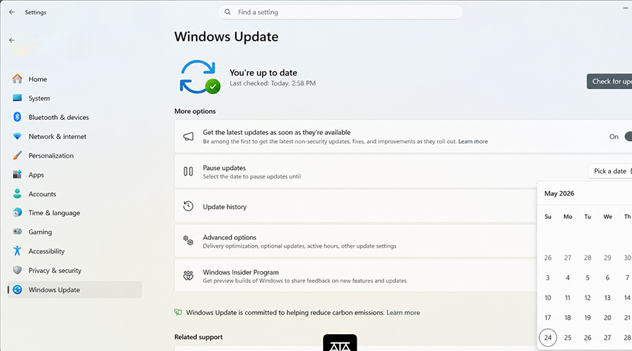Select day 24 in May 2026 calendar
Viewport: 632px width, 351px height.
coord(548,338)
